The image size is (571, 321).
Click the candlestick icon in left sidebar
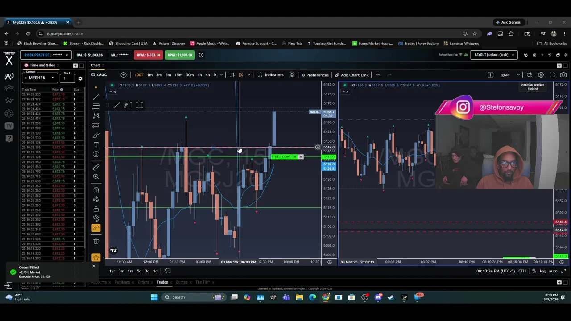click(9, 77)
